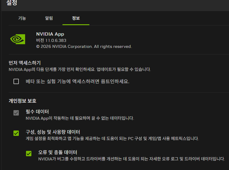Click the NVIDIA logo icon
This screenshot has width=229, height=170.
pyautogui.click(x=18, y=39)
